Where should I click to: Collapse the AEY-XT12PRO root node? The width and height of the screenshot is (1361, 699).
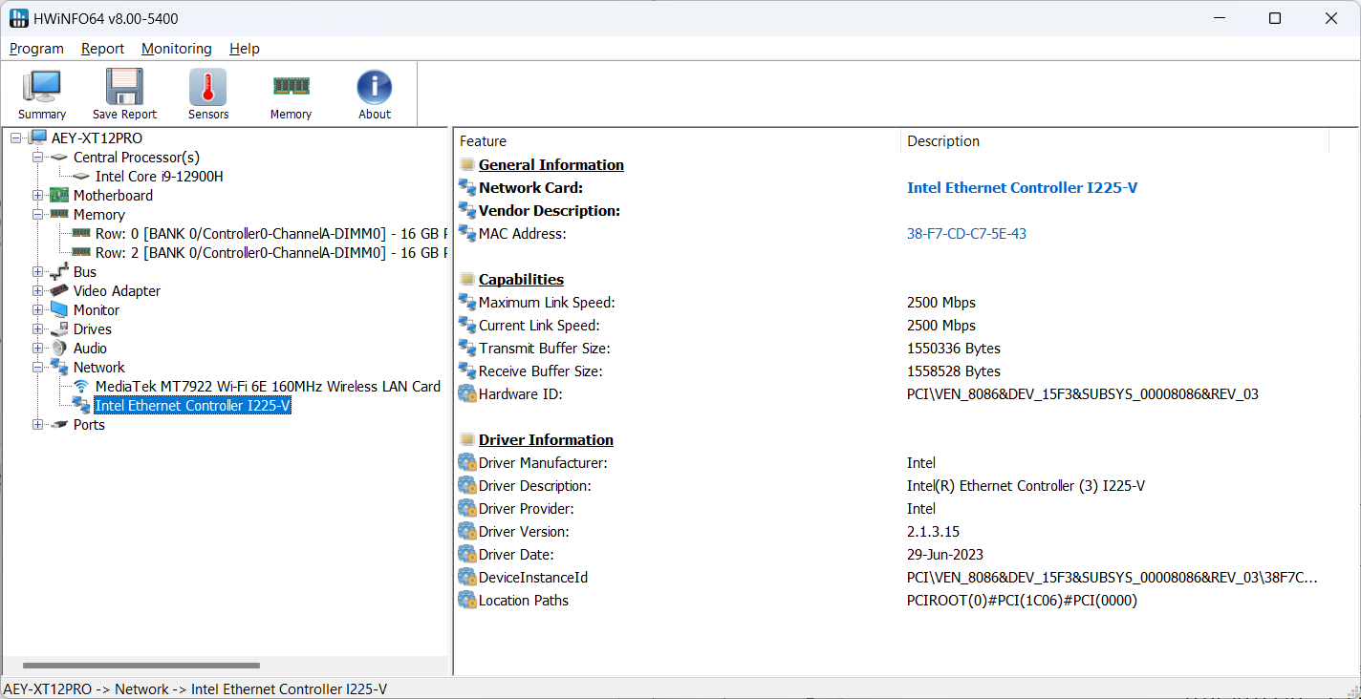pyautogui.click(x=15, y=138)
